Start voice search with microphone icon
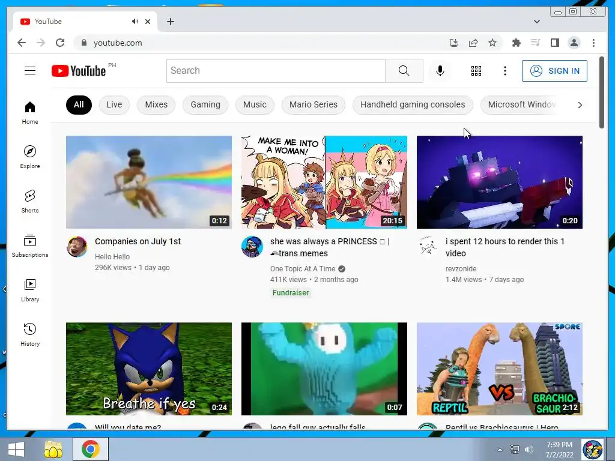The image size is (615, 461). pos(440,71)
